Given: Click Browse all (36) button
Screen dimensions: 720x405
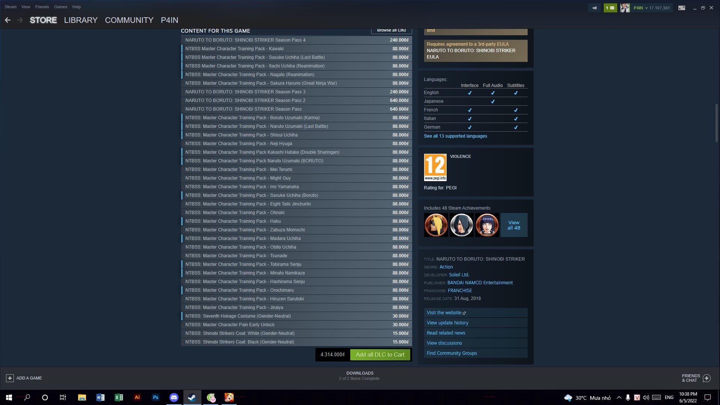Looking at the screenshot, I should (391, 30).
